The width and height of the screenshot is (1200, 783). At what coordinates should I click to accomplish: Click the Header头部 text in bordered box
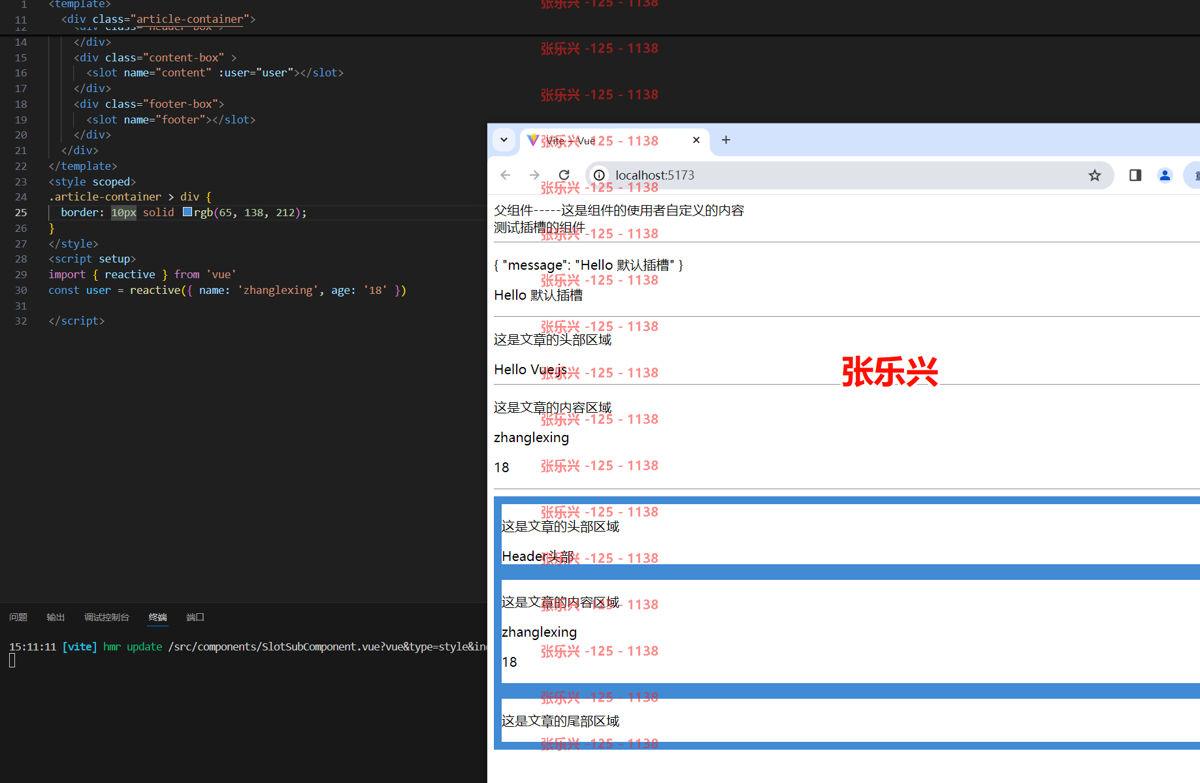(538, 556)
